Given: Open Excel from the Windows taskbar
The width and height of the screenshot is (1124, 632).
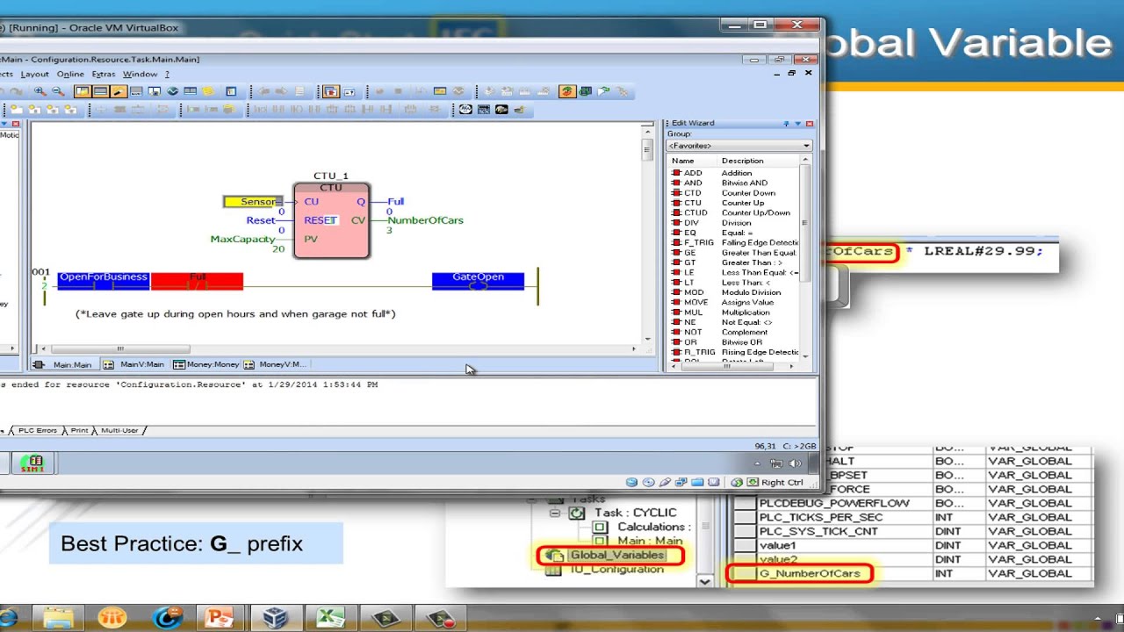Looking at the screenshot, I should click(330, 617).
